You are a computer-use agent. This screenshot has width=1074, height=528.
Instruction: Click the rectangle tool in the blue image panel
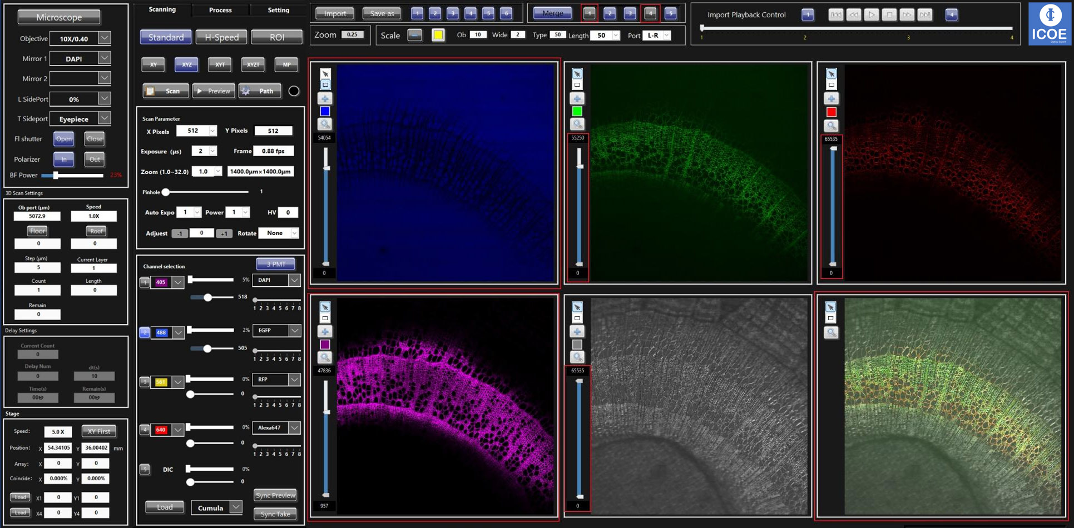(x=325, y=85)
